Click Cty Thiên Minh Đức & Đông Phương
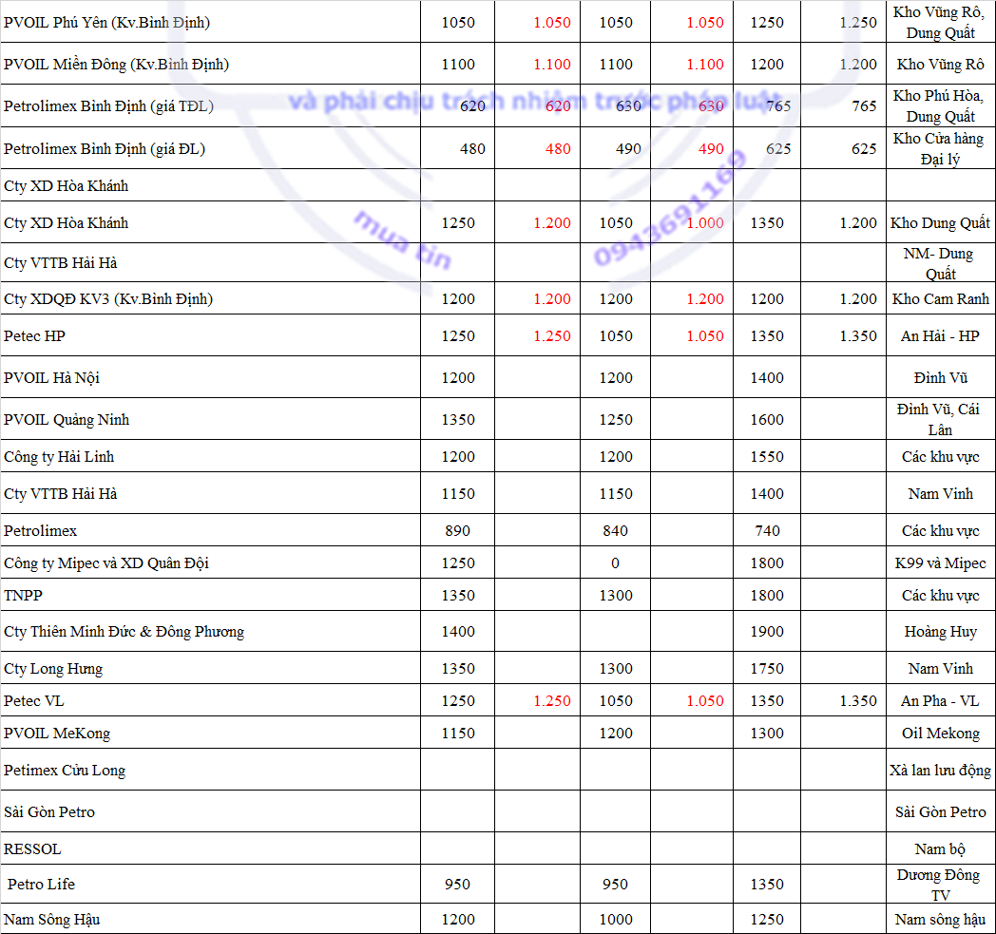Image resolution: width=996 pixels, height=934 pixels. (x=210, y=631)
